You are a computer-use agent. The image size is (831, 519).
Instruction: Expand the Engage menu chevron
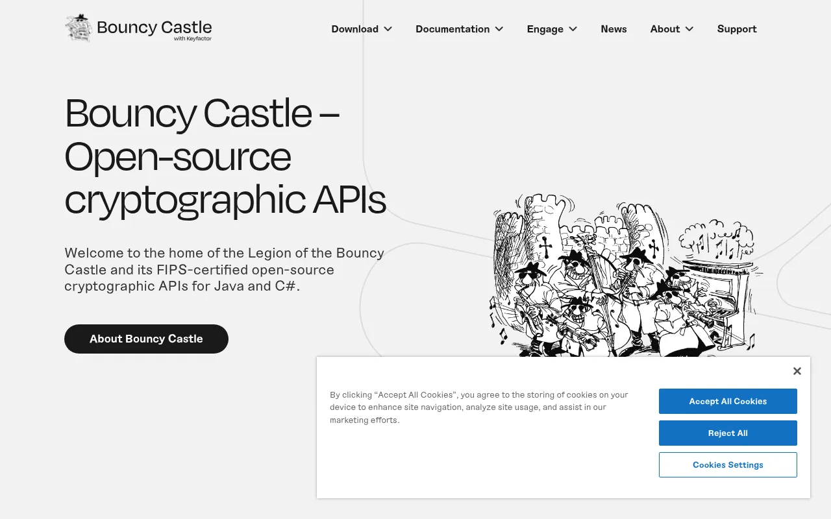tap(573, 29)
